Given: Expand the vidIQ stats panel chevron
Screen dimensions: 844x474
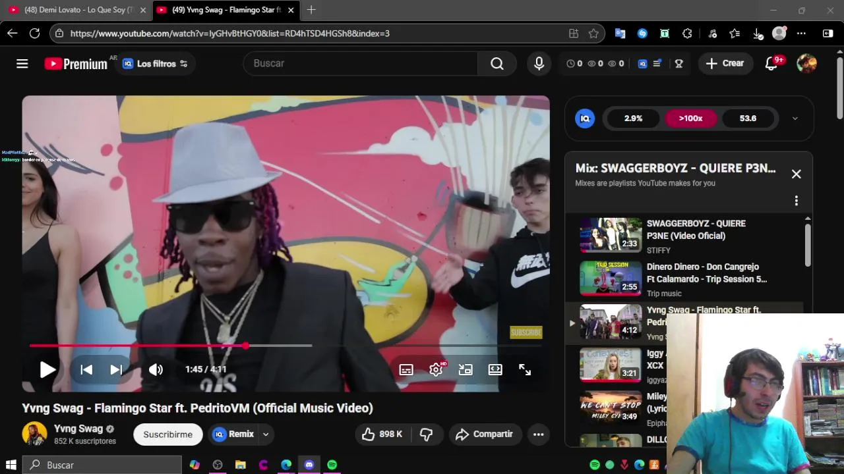Looking at the screenshot, I should pyautogui.click(x=795, y=118).
